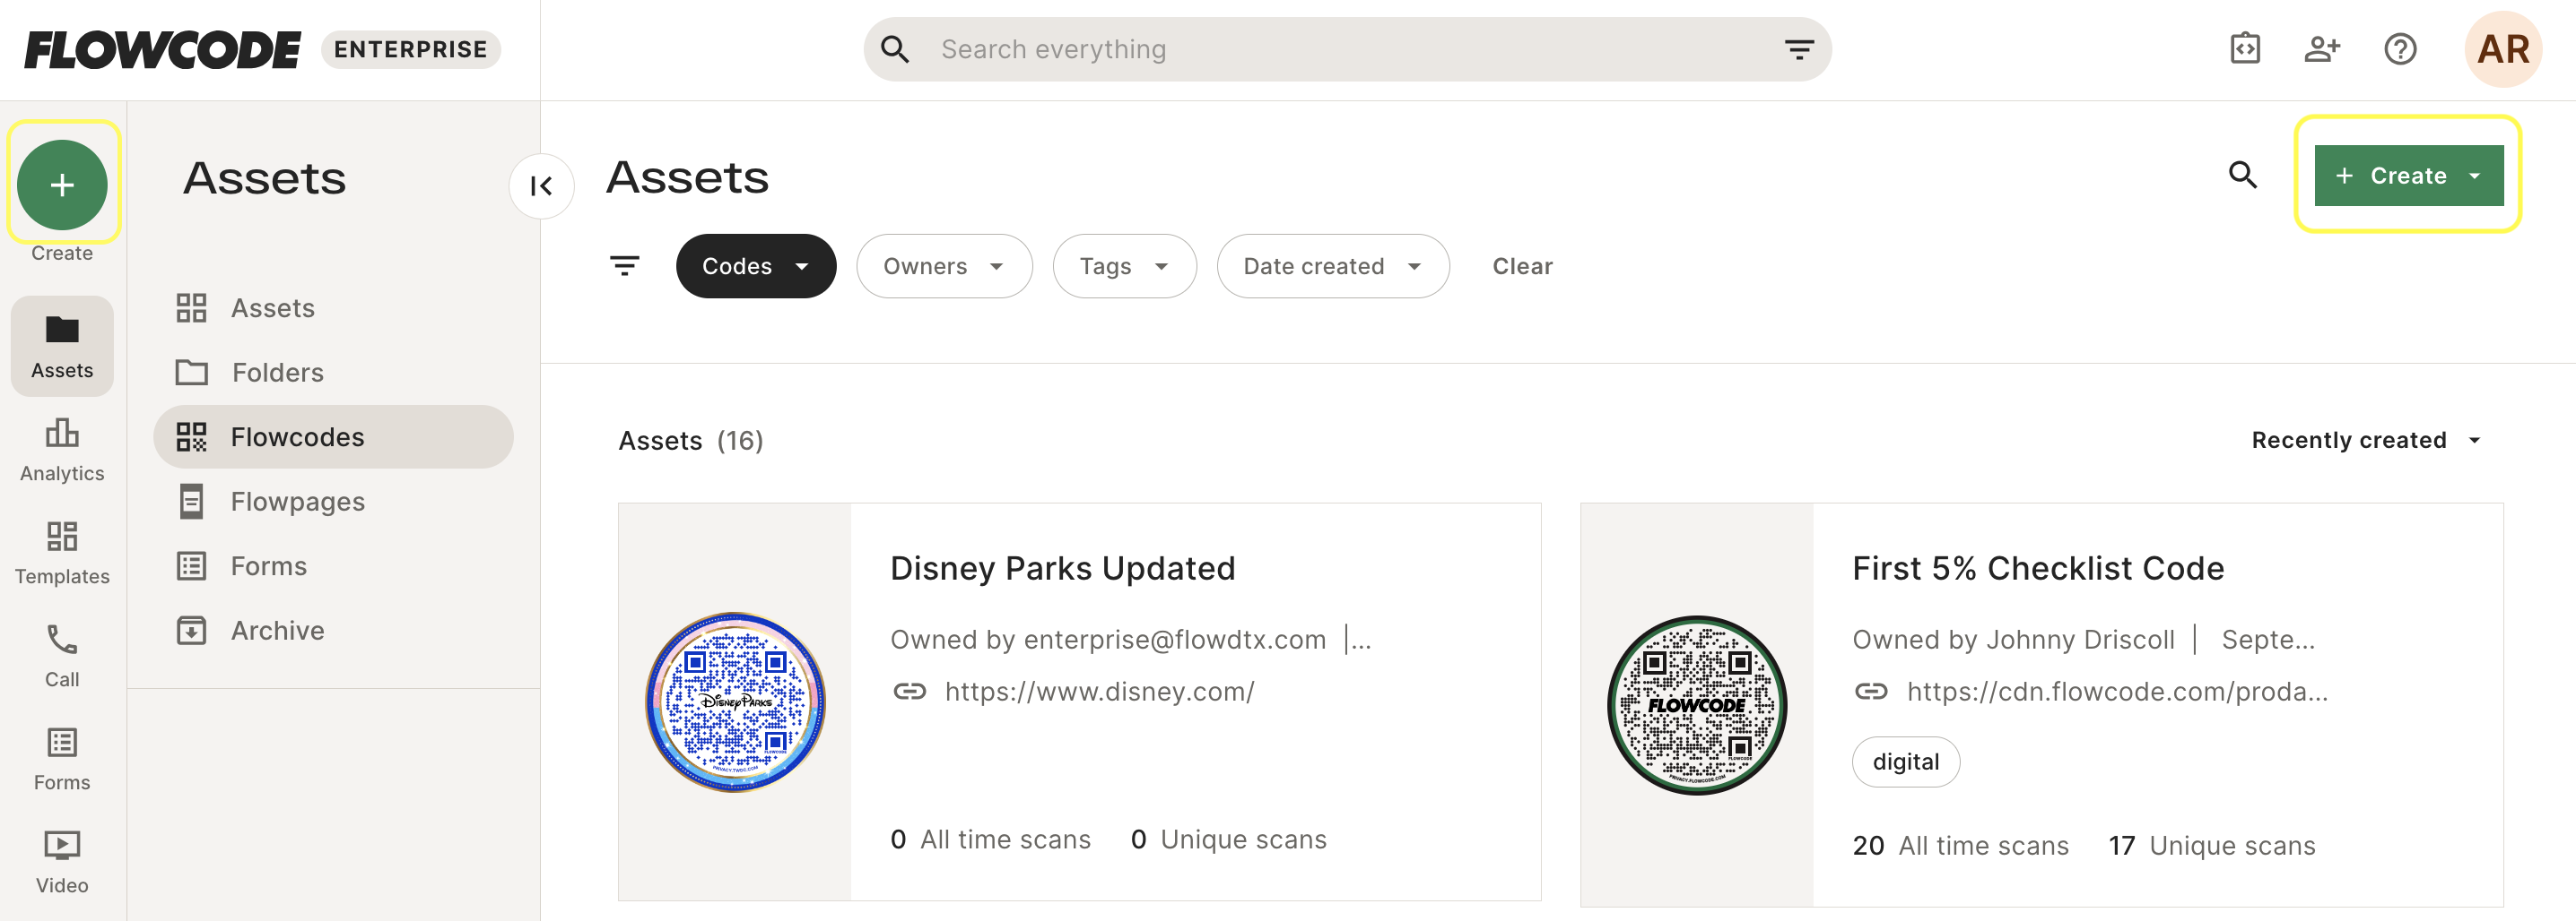Expand the Codes filter dropdown

point(755,266)
